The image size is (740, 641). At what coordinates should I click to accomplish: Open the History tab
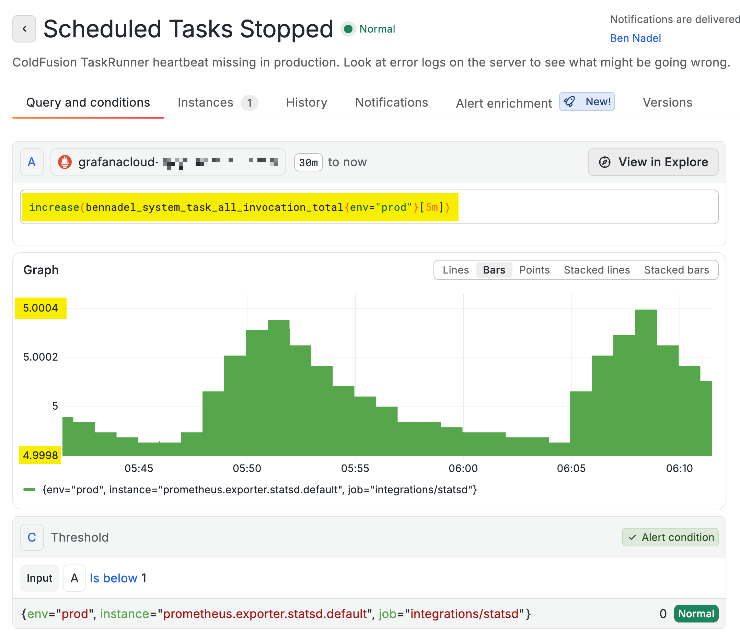pos(307,102)
